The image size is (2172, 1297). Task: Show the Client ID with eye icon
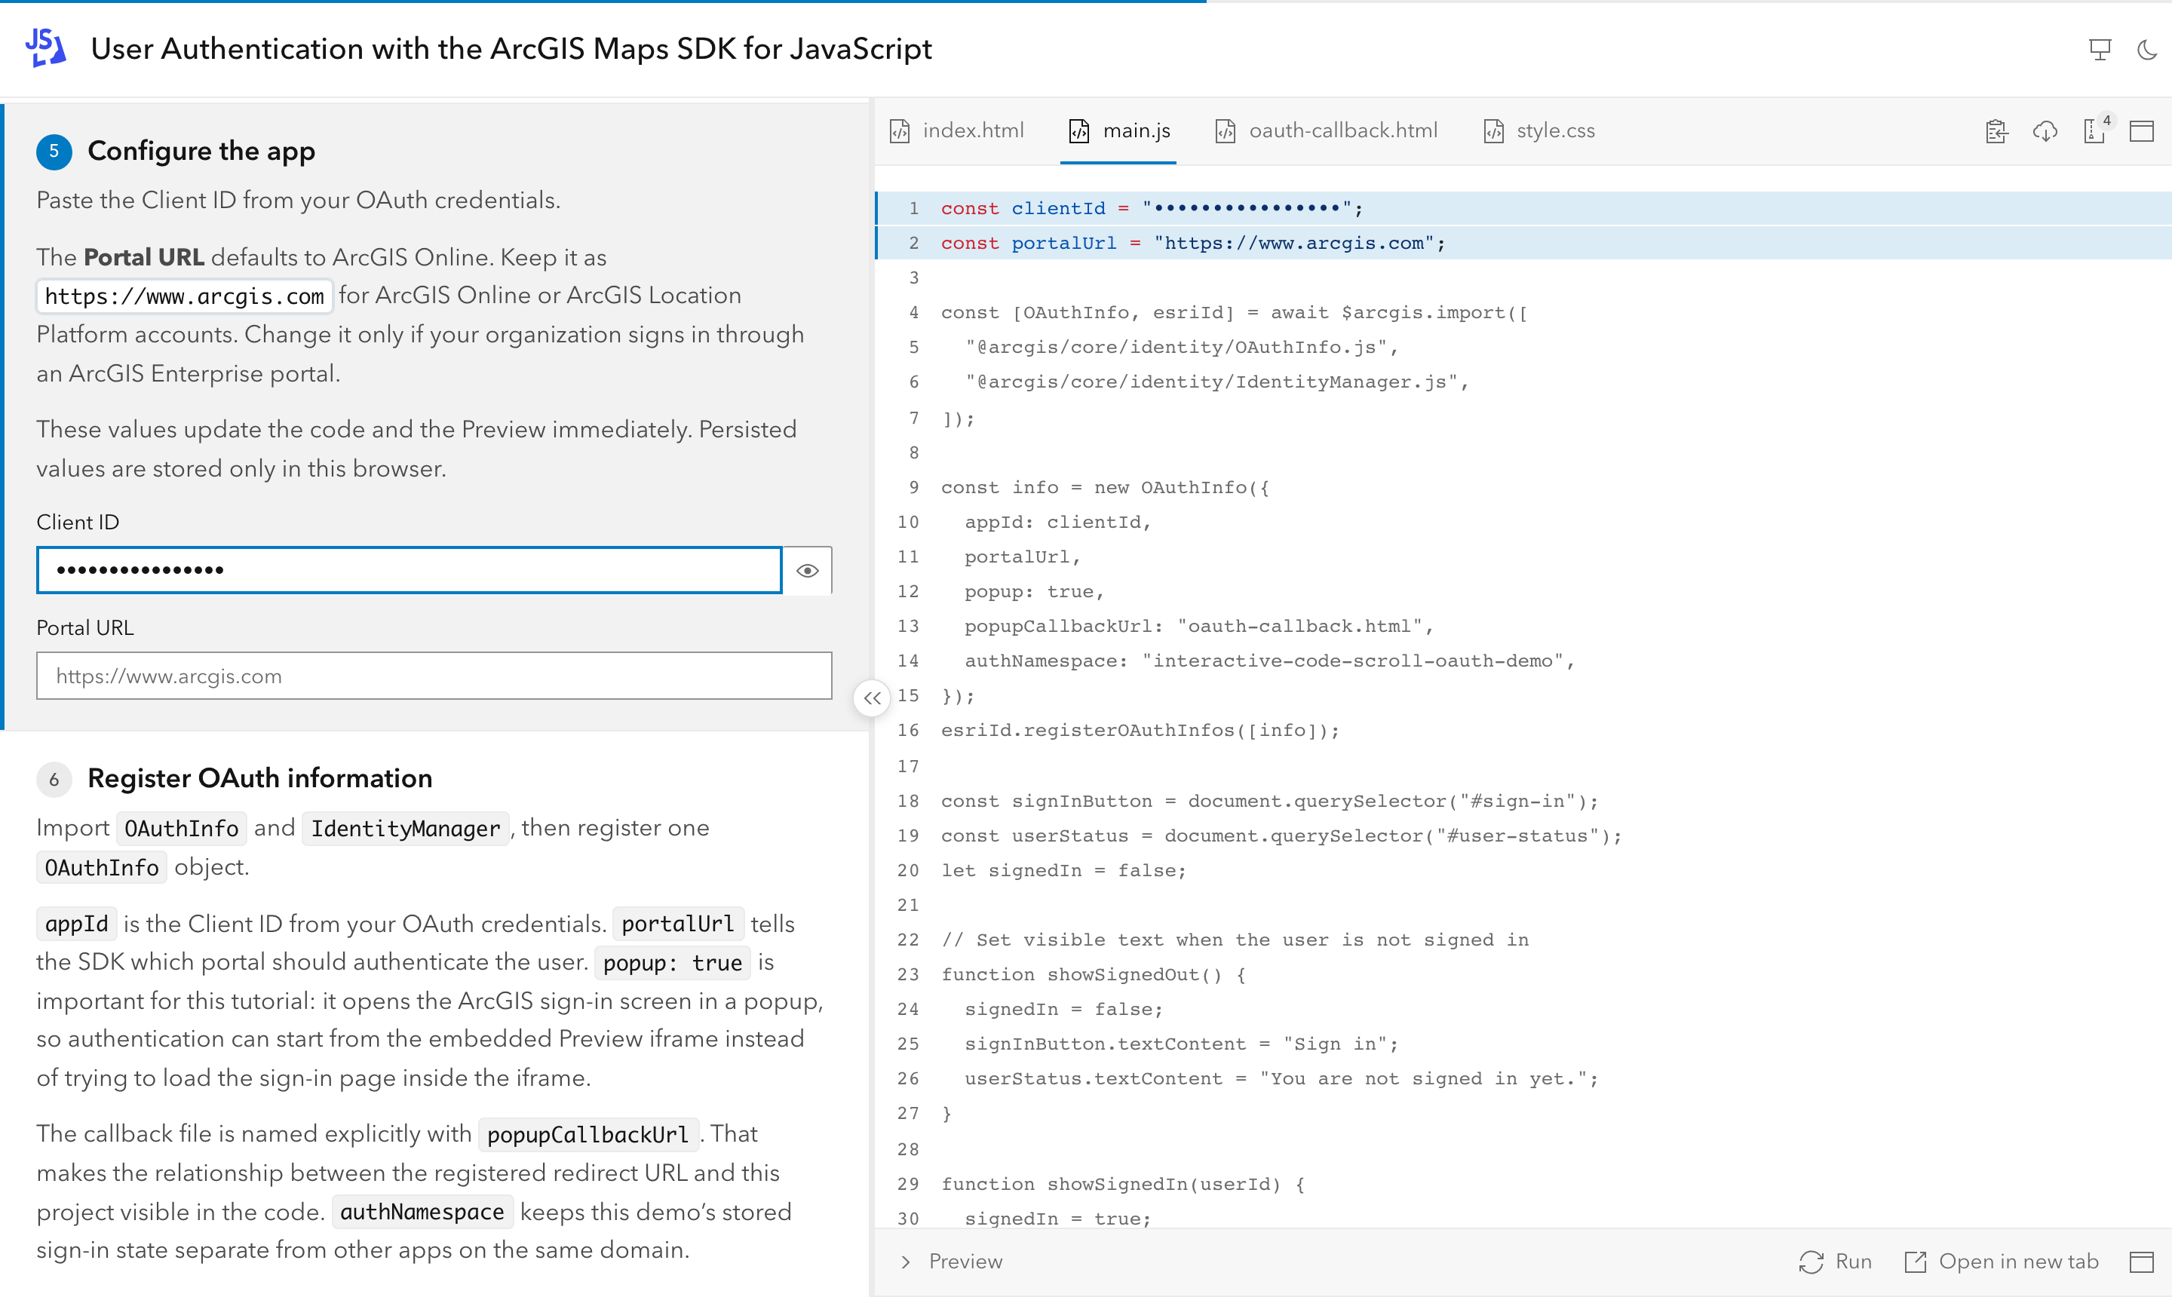point(808,571)
